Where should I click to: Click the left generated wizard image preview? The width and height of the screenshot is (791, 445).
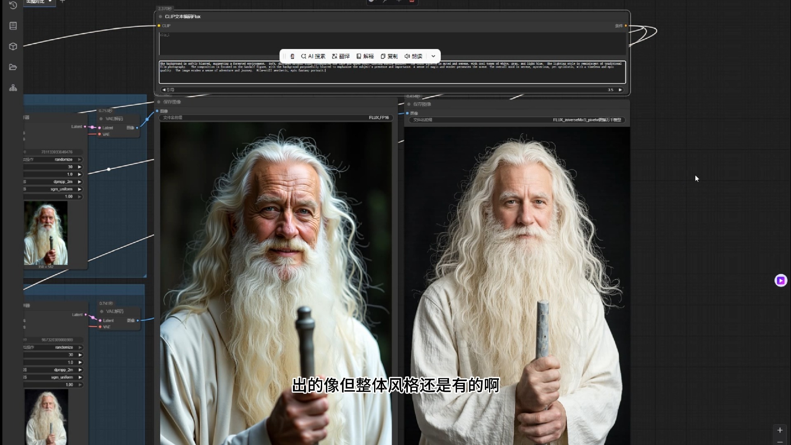(x=276, y=283)
